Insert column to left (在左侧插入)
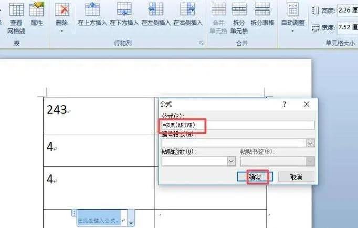Viewport: 358px width, 228px height. [156, 14]
